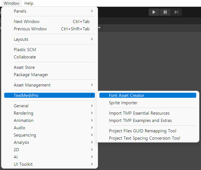Expand the UI Toolkit submenu
The image size is (201, 170).
point(50,164)
